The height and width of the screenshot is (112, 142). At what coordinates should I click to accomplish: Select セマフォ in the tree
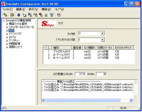click(x=12, y=37)
